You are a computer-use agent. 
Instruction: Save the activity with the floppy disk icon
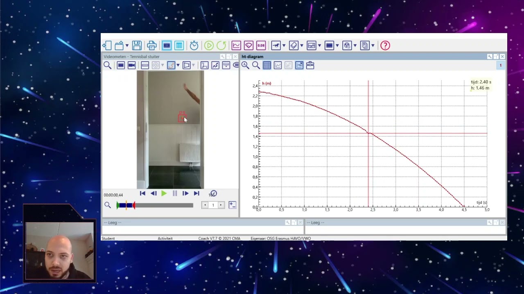pos(137,45)
